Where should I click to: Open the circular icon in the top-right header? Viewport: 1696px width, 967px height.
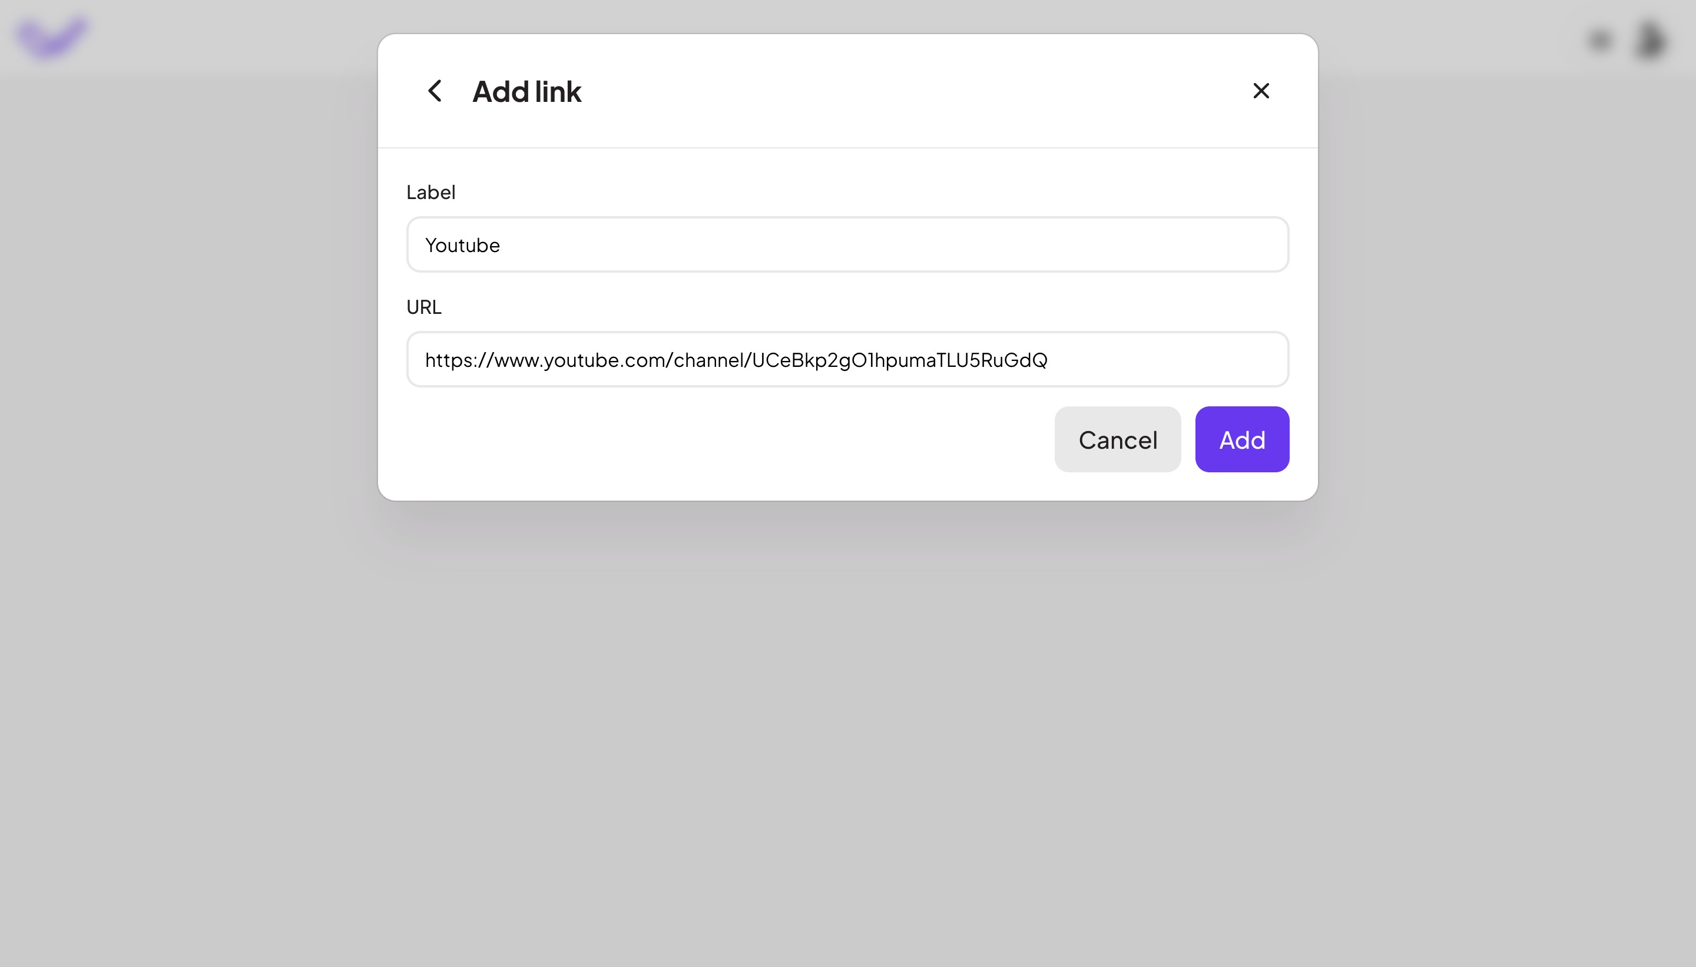(1601, 40)
